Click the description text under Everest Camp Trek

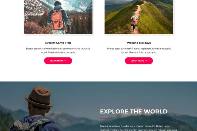point(58,51)
